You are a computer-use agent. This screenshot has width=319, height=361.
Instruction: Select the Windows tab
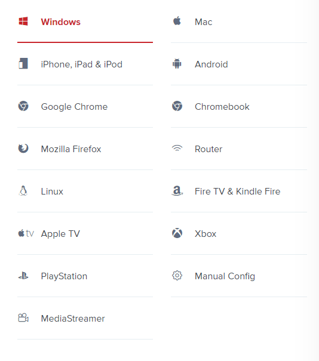[x=85, y=22]
